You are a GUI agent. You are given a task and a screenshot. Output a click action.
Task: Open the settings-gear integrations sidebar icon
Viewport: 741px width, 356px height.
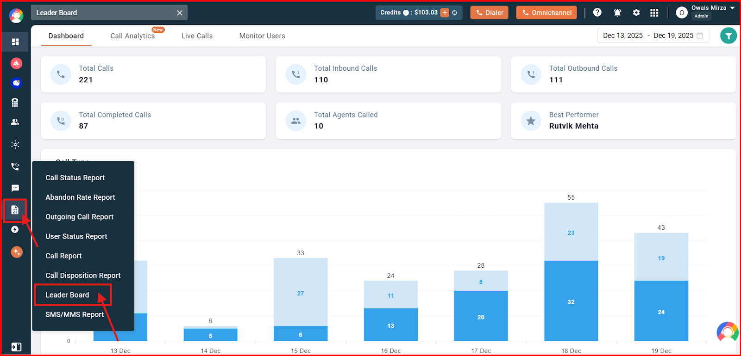(15, 145)
